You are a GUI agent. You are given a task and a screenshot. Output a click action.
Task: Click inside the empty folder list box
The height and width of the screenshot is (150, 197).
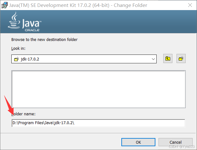tap(98, 89)
